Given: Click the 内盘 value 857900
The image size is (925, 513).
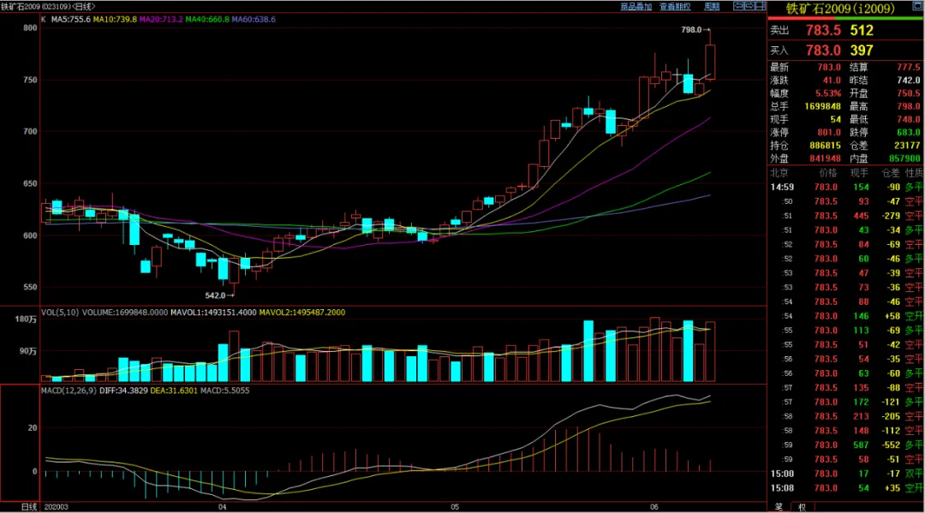Looking at the screenshot, I should [x=905, y=158].
